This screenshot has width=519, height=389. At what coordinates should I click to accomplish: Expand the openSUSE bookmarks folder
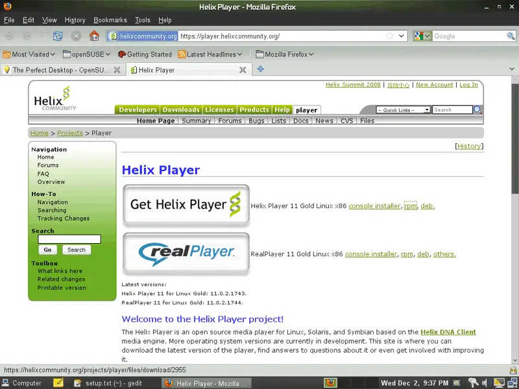pos(86,54)
